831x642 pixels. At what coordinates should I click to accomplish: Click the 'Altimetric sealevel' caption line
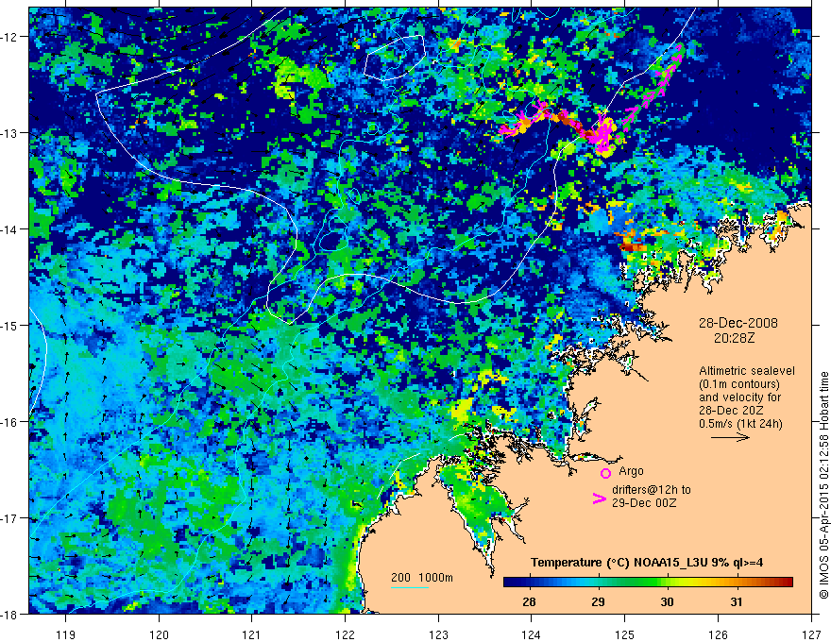click(x=747, y=371)
